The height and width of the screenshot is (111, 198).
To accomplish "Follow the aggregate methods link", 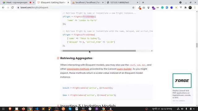I will point(78,69).
